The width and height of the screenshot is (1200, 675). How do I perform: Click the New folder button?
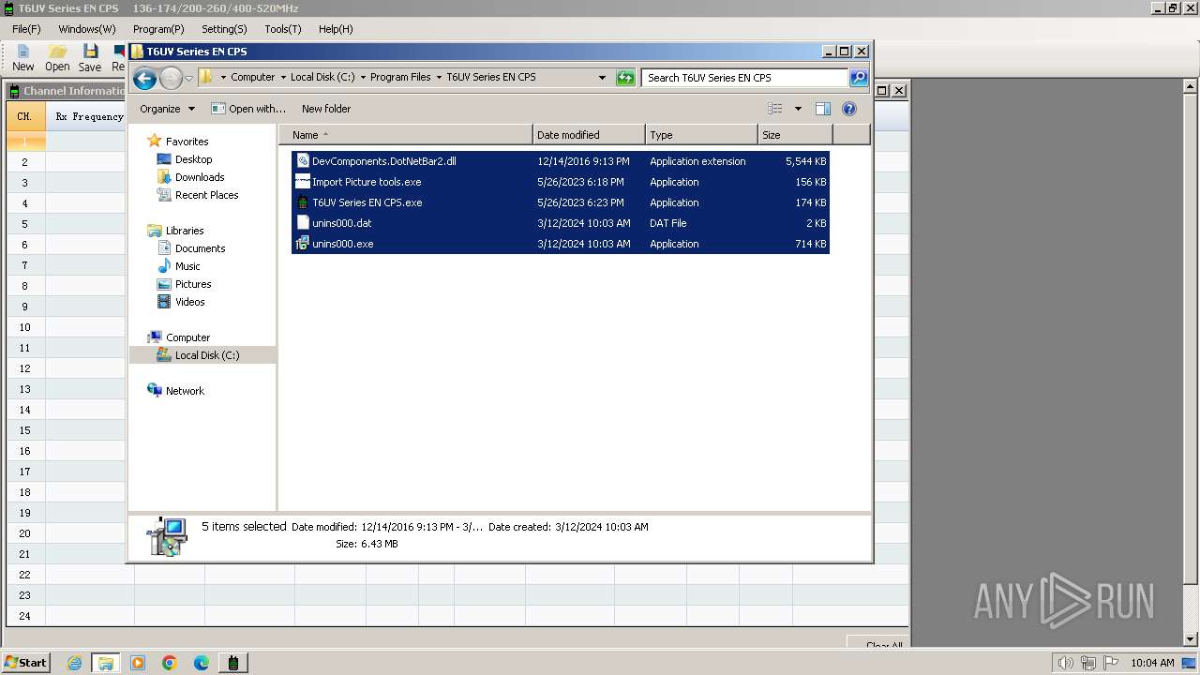coord(326,109)
